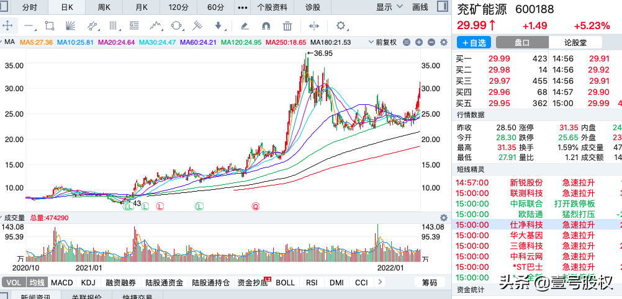Viewport: 622px width, 299px height.
Task: Open the volume panel settings gear
Action: 444,218
